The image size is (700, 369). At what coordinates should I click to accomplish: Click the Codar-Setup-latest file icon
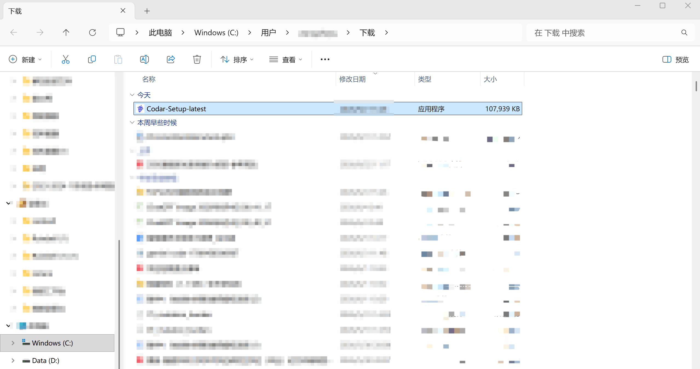(x=140, y=109)
